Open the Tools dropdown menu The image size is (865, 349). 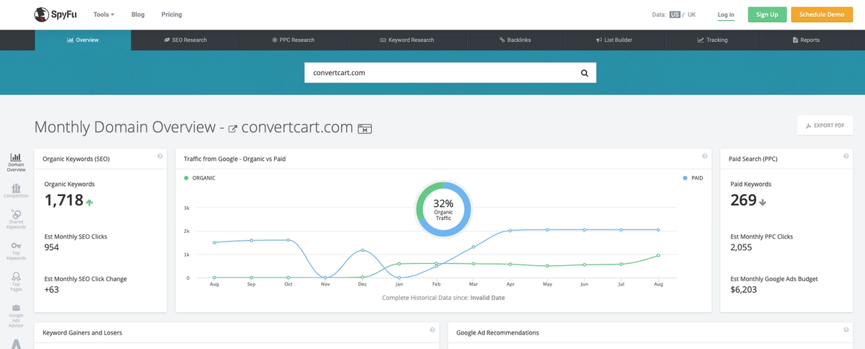click(104, 14)
